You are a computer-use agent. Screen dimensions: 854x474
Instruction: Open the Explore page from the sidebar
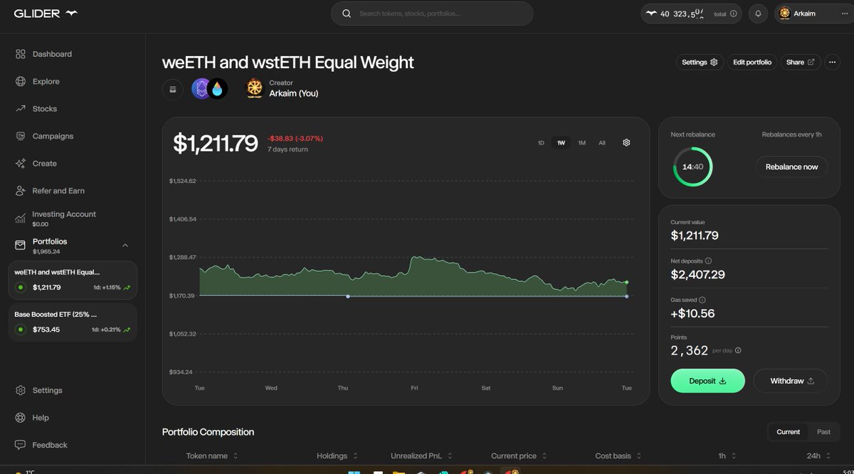38,81
